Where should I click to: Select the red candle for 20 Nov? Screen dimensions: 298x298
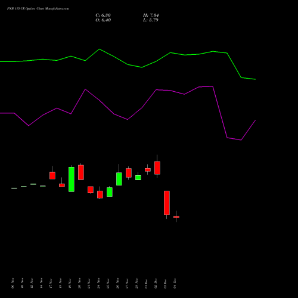pos(81,172)
